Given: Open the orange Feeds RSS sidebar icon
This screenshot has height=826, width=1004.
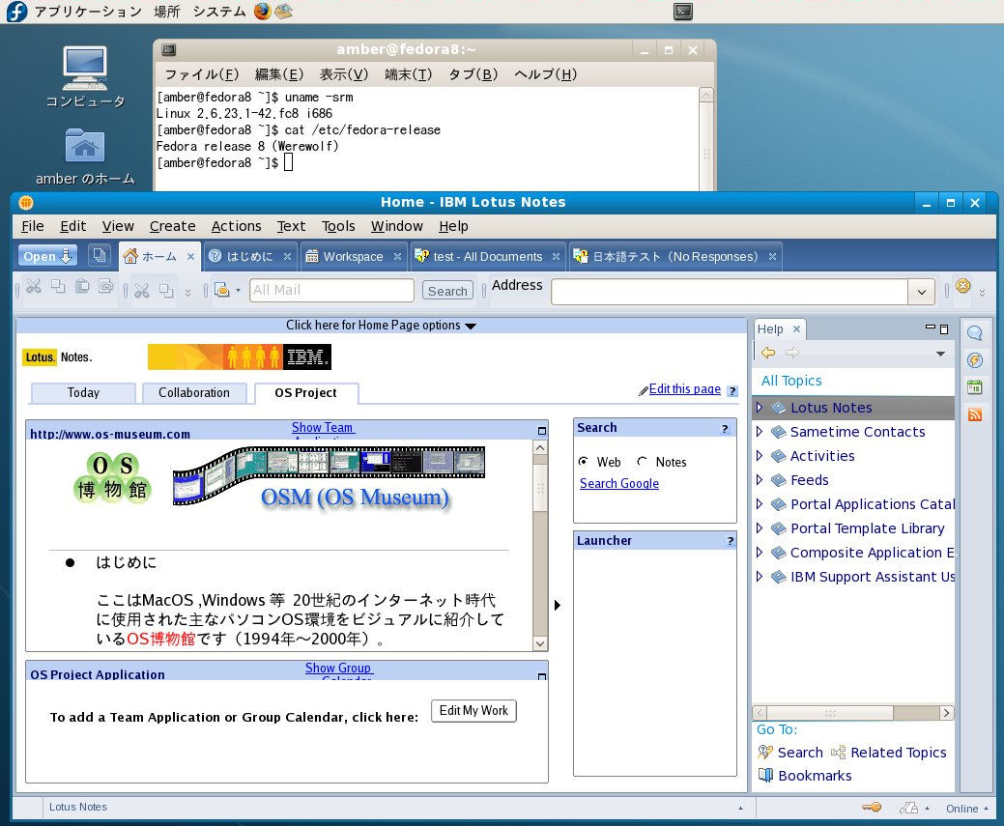Looking at the screenshot, I should pos(975,414).
